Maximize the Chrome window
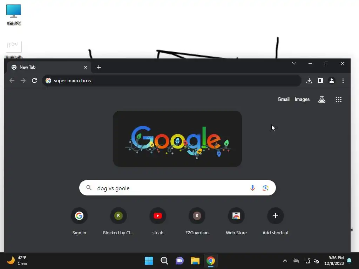Screen dimensions: 359x269 click(x=326, y=63)
